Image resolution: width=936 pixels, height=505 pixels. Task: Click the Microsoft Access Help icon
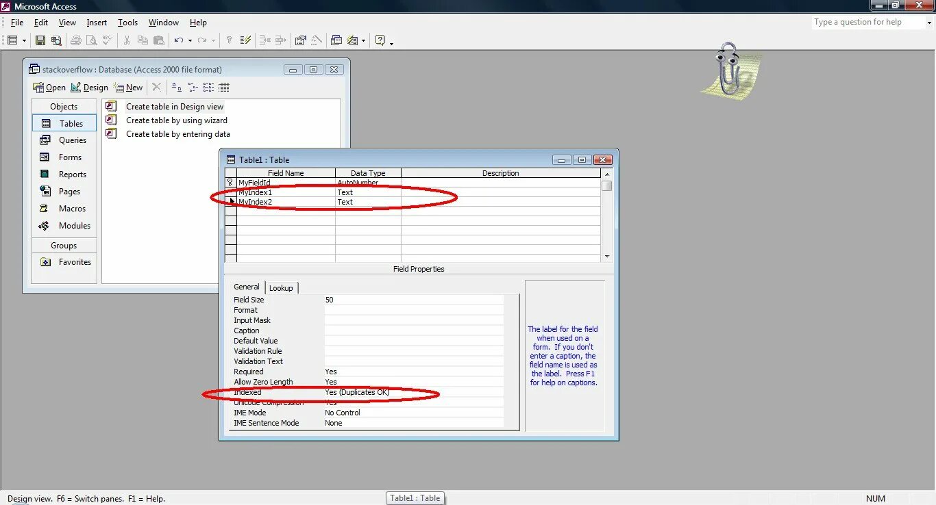(380, 40)
